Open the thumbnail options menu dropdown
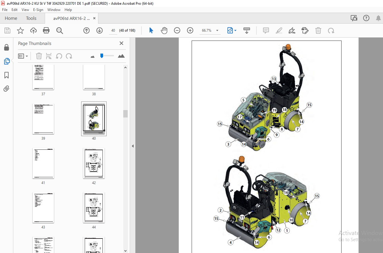Viewport: 383px width, 253px height. [x=23, y=56]
